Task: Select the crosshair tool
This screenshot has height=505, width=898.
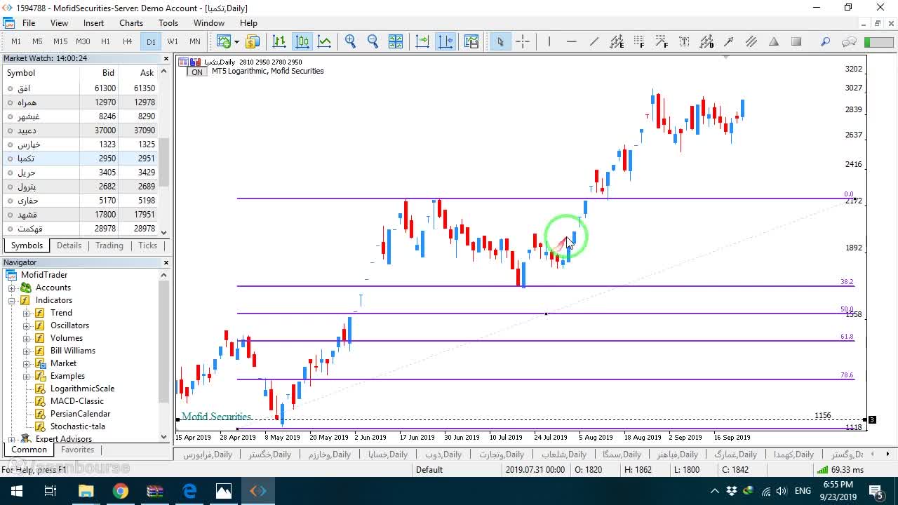Action: pos(523,41)
